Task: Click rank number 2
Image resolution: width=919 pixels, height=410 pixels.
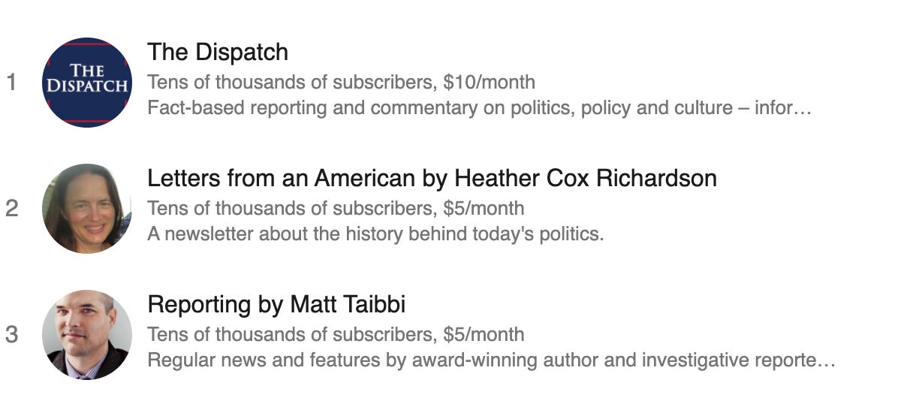Action: (x=11, y=208)
